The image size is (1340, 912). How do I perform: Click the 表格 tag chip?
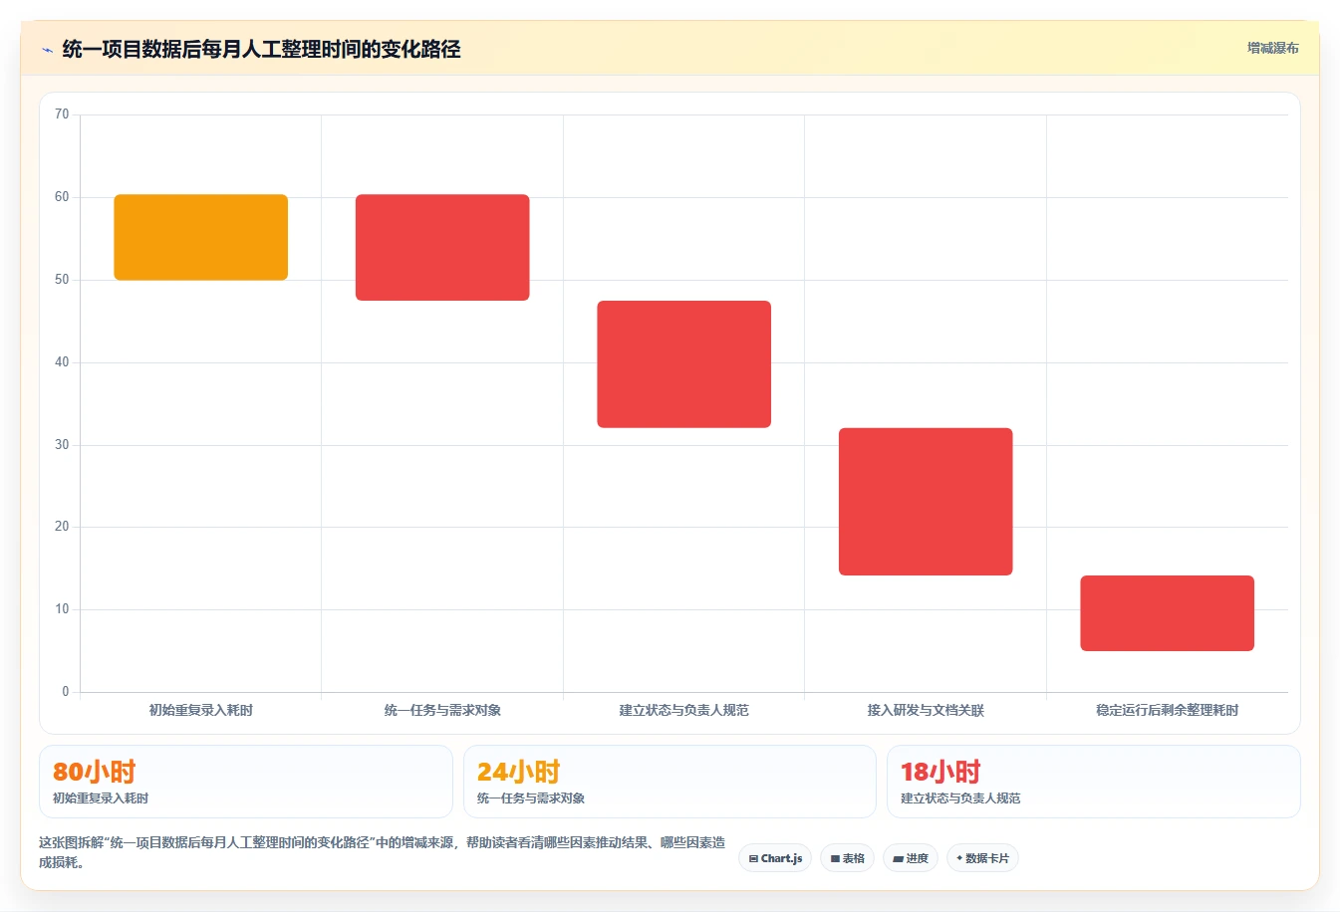pyautogui.click(x=847, y=858)
